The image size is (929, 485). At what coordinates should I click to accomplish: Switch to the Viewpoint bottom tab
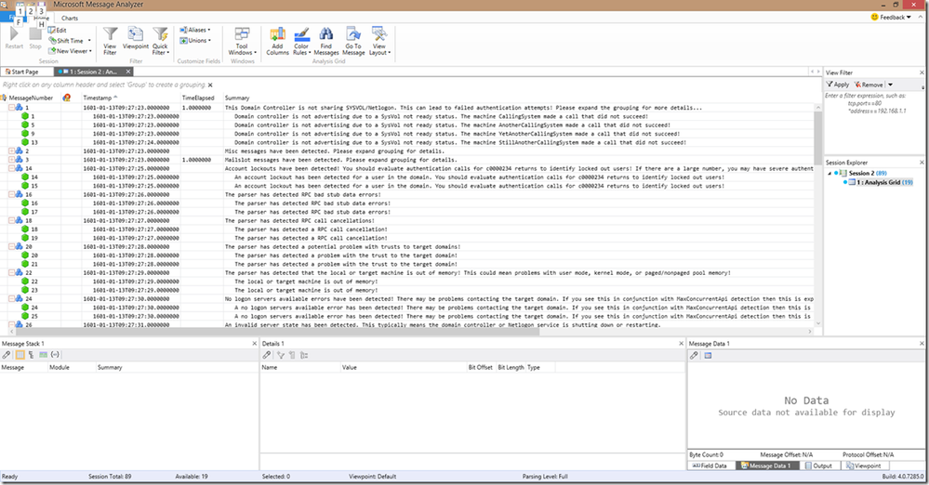864,465
